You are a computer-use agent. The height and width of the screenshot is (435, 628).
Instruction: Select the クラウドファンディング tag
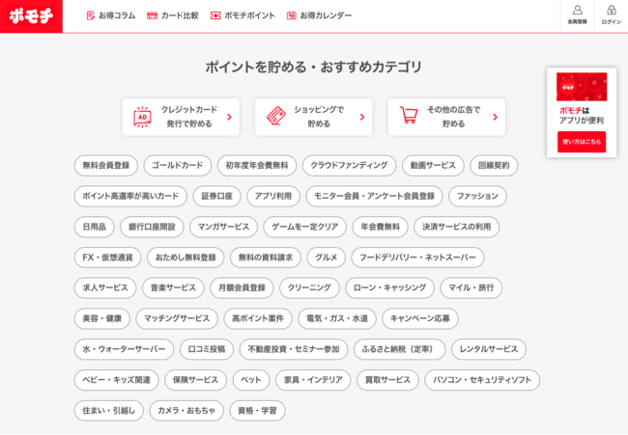pos(349,165)
